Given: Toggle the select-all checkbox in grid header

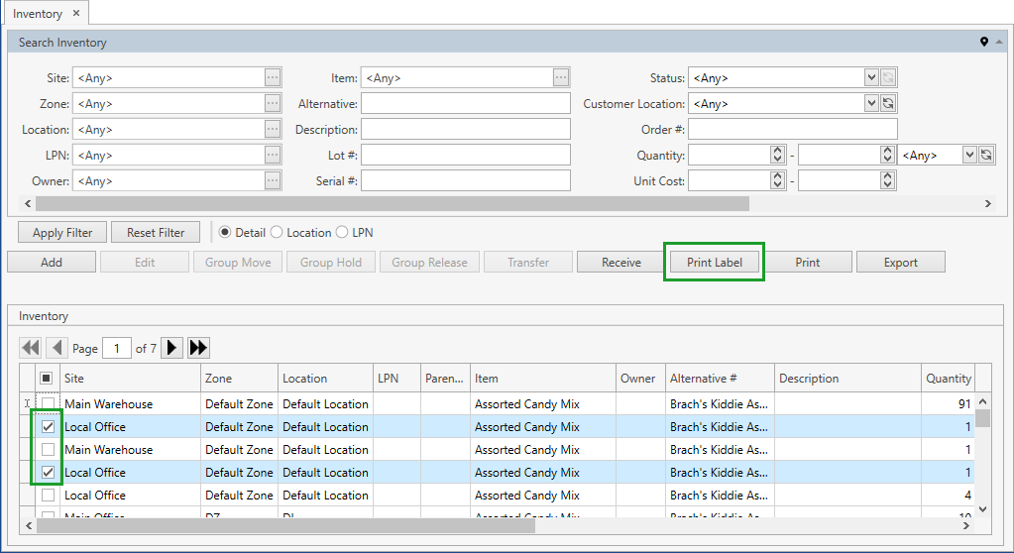Looking at the screenshot, I should pyautogui.click(x=47, y=378).
